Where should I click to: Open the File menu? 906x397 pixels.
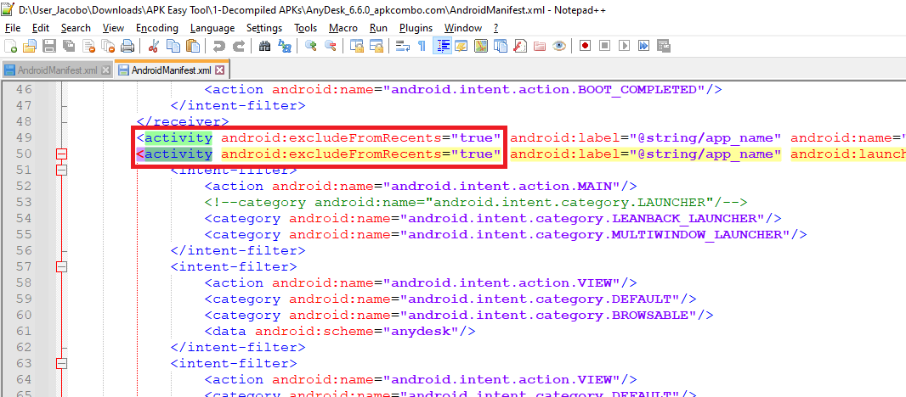coord(12,28)
